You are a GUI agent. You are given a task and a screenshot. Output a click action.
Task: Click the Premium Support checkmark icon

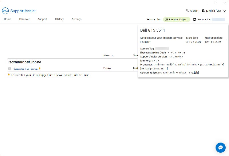pos(166,19)
